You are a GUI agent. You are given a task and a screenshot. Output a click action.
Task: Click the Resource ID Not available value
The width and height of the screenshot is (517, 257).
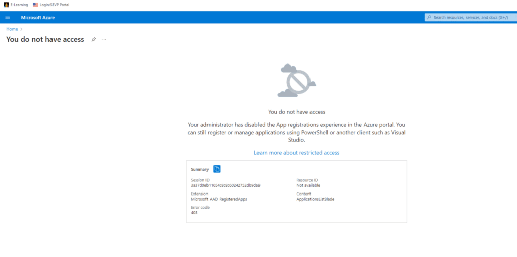tap(308, 185)
